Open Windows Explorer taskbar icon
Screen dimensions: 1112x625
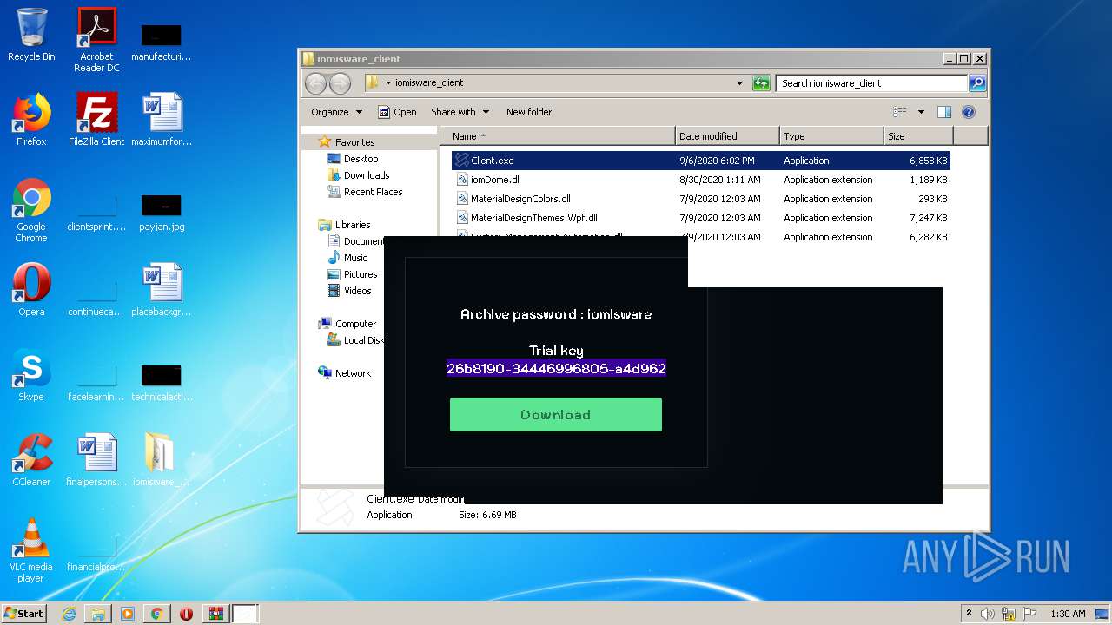tap(98, 614)
